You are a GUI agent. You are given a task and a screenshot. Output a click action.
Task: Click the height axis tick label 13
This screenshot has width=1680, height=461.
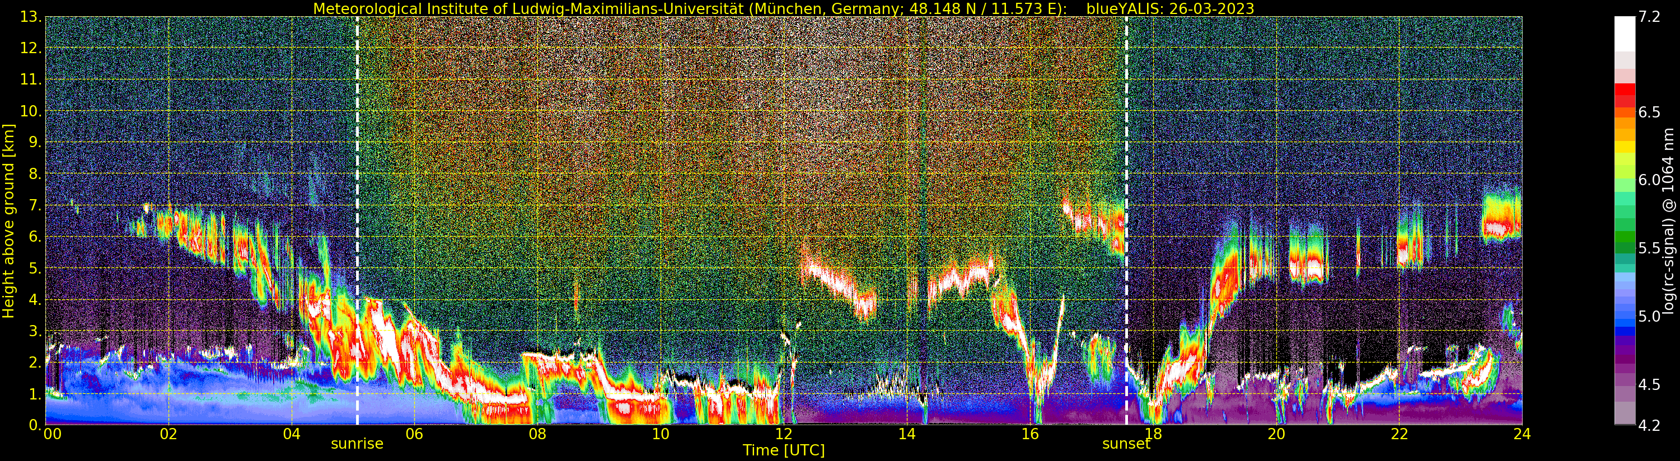tap(31, 17)
